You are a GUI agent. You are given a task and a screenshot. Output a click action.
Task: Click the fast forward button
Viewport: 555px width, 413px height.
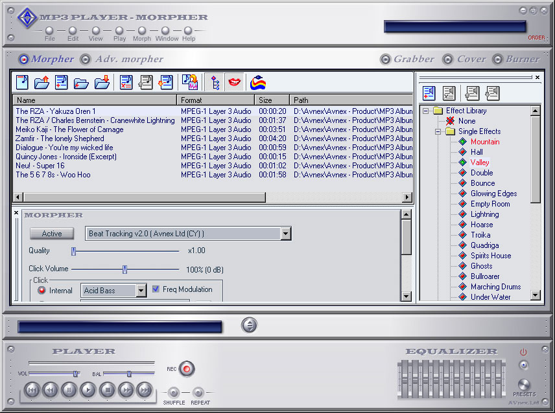pyautogui.click(x=126, y=390)
